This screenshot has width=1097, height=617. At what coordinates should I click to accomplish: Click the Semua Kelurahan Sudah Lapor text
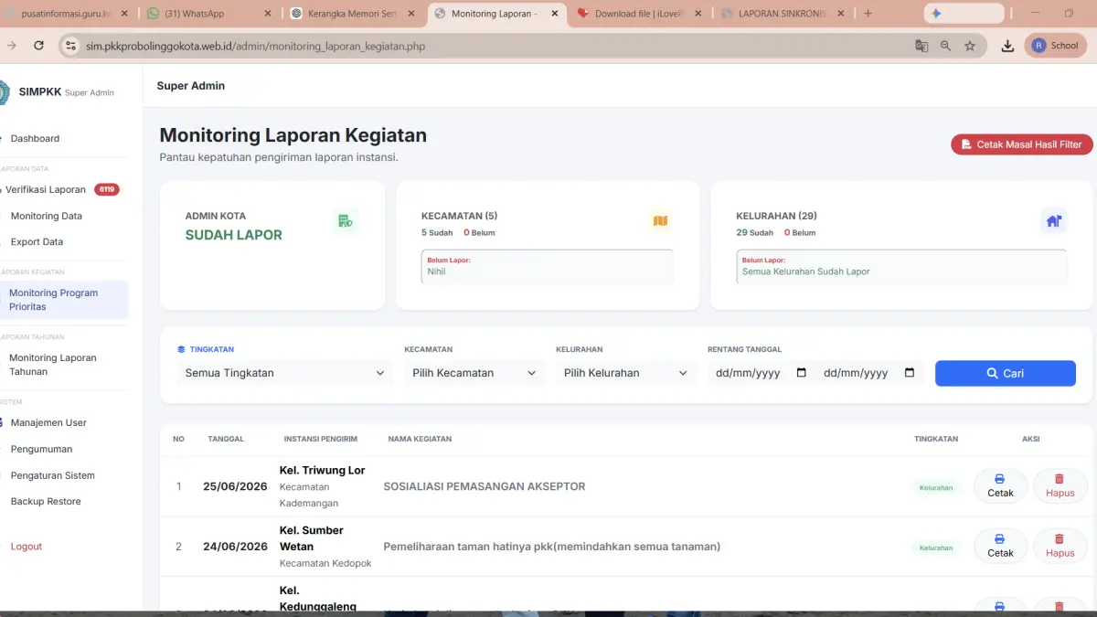click(806, 271)
